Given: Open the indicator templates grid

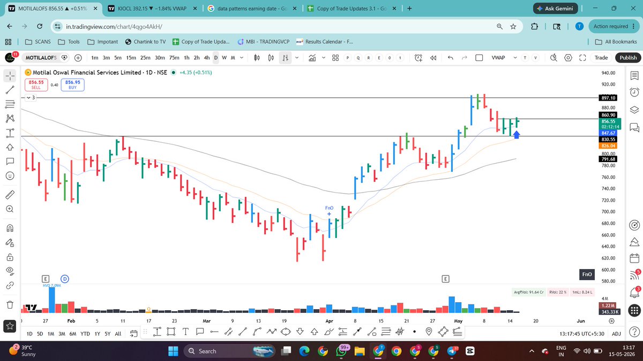Looking at the screenshot, I should [335, 58].
